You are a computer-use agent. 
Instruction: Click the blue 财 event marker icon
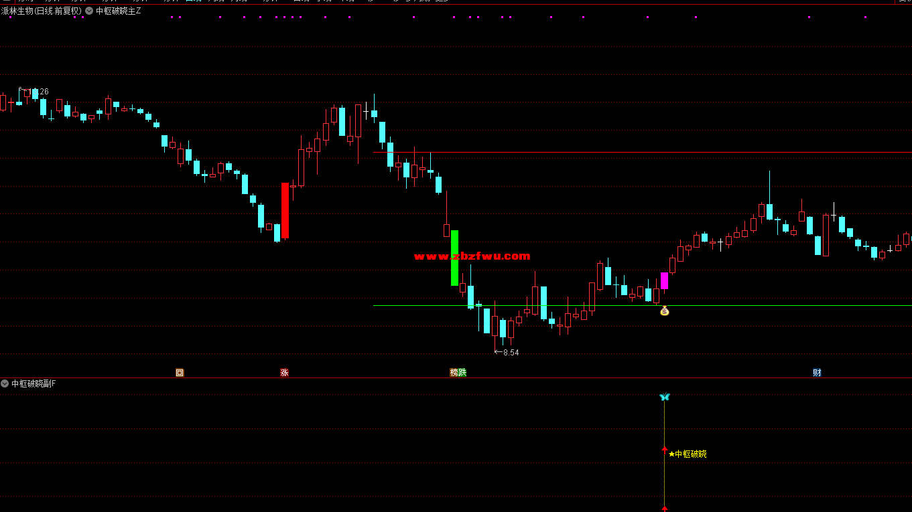(x=817, y=373)
